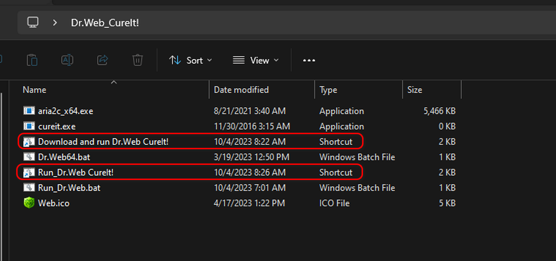Expand the breadcrumb chevron before Dr.Web_CureIt!

(55, 22)
